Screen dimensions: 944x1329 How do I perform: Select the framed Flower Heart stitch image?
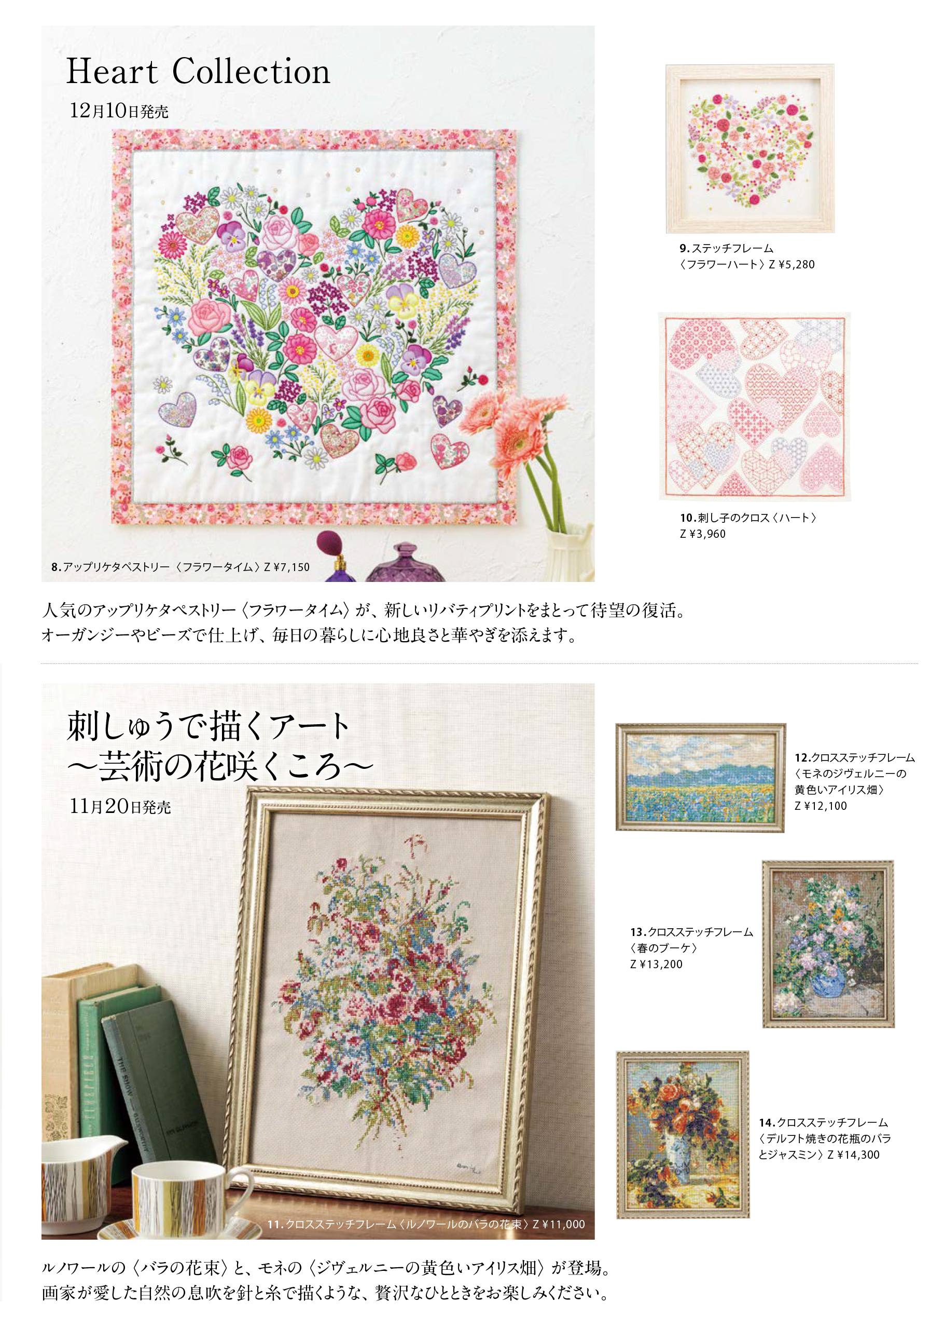(x=750, y=149)
